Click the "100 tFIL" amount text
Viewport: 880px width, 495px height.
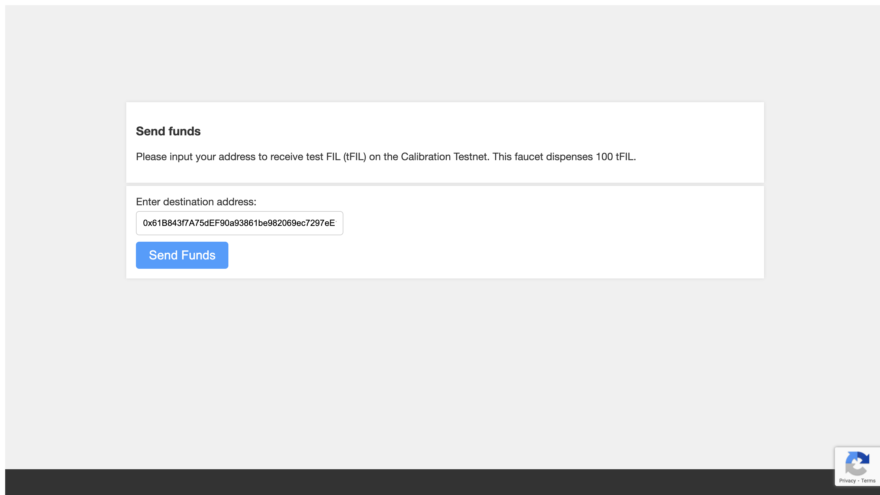coord(615,157)
